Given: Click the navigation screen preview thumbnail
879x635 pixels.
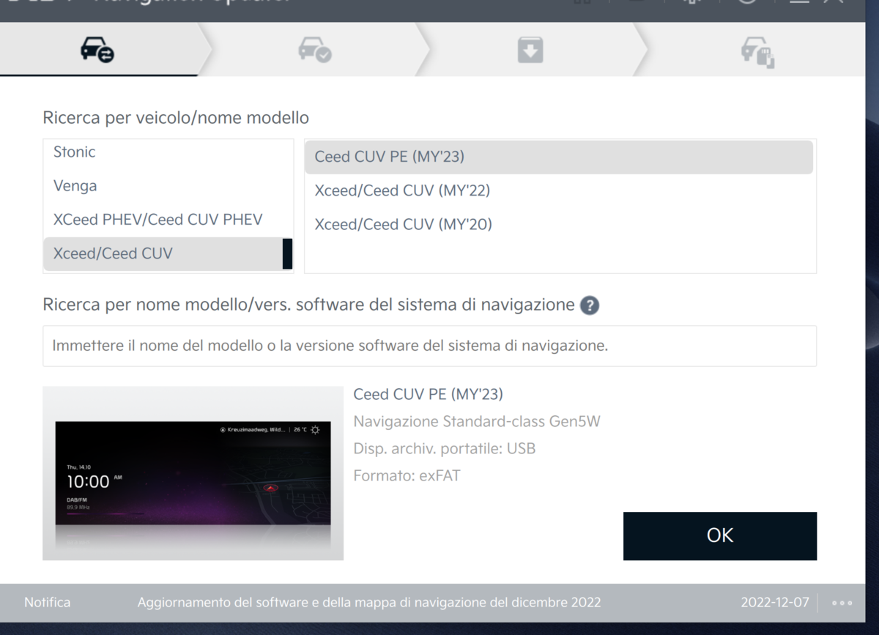Looking at the screenshot, I should [193, 473].
